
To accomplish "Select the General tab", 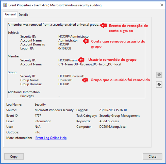I will (10, 14).
